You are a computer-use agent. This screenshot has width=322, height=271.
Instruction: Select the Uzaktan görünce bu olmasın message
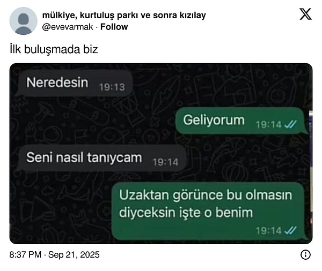(x=208, y=211)
